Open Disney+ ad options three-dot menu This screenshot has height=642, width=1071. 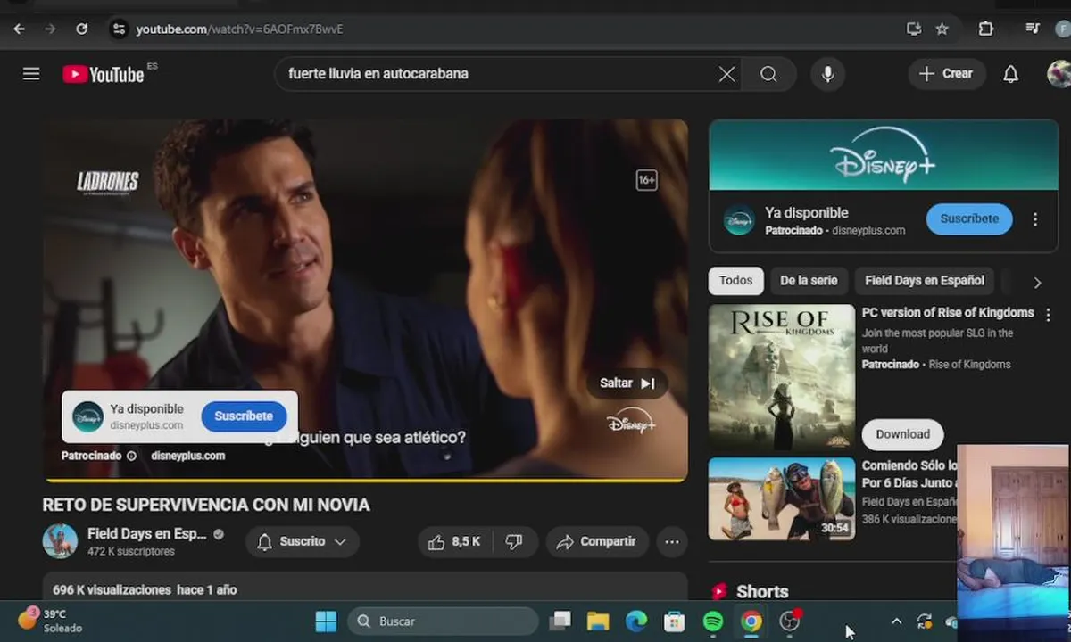(1035, 219)
